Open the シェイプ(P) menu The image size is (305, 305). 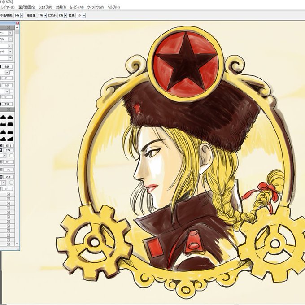point(45,7)
